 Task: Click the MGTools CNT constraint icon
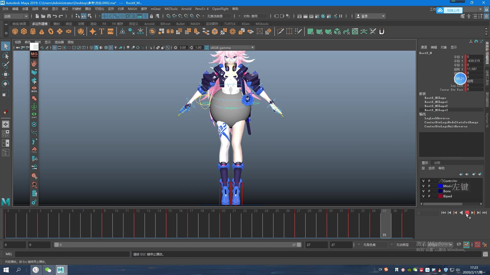tap(34, 116)
